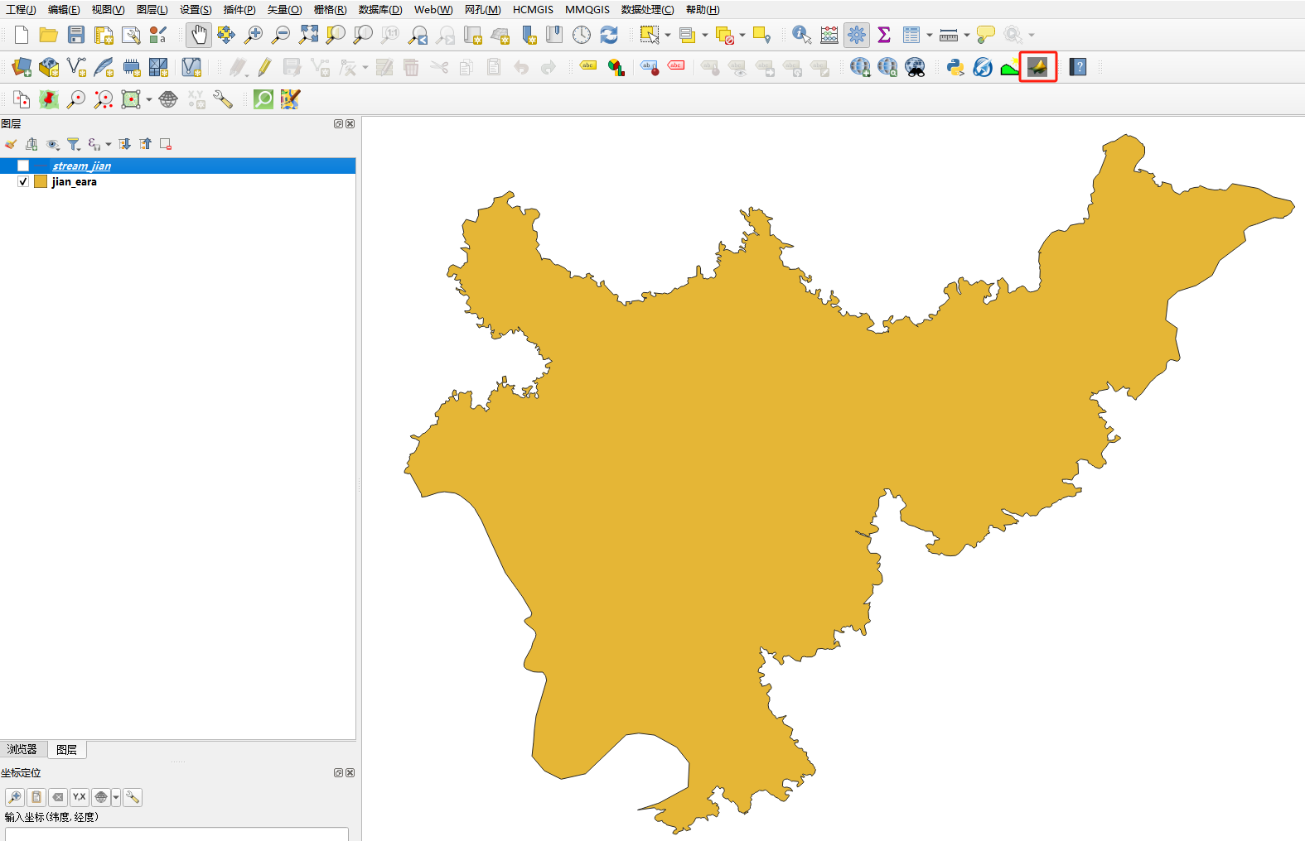
Task: Open the HCMGIS menu
Action: [533, 10]
